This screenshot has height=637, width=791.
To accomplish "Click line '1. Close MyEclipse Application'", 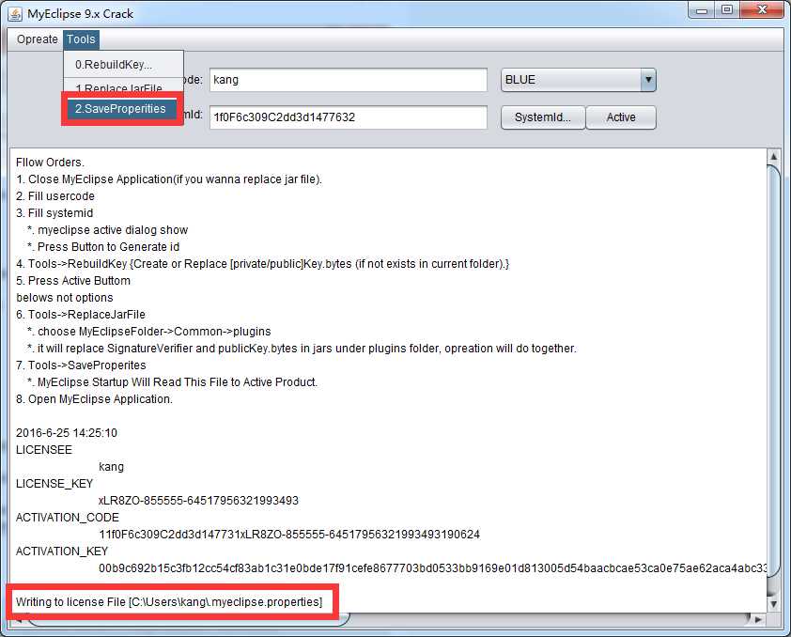I will coord(169,179).
